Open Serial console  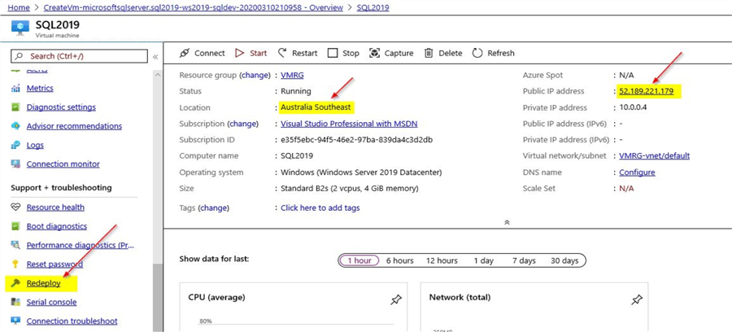51,302
